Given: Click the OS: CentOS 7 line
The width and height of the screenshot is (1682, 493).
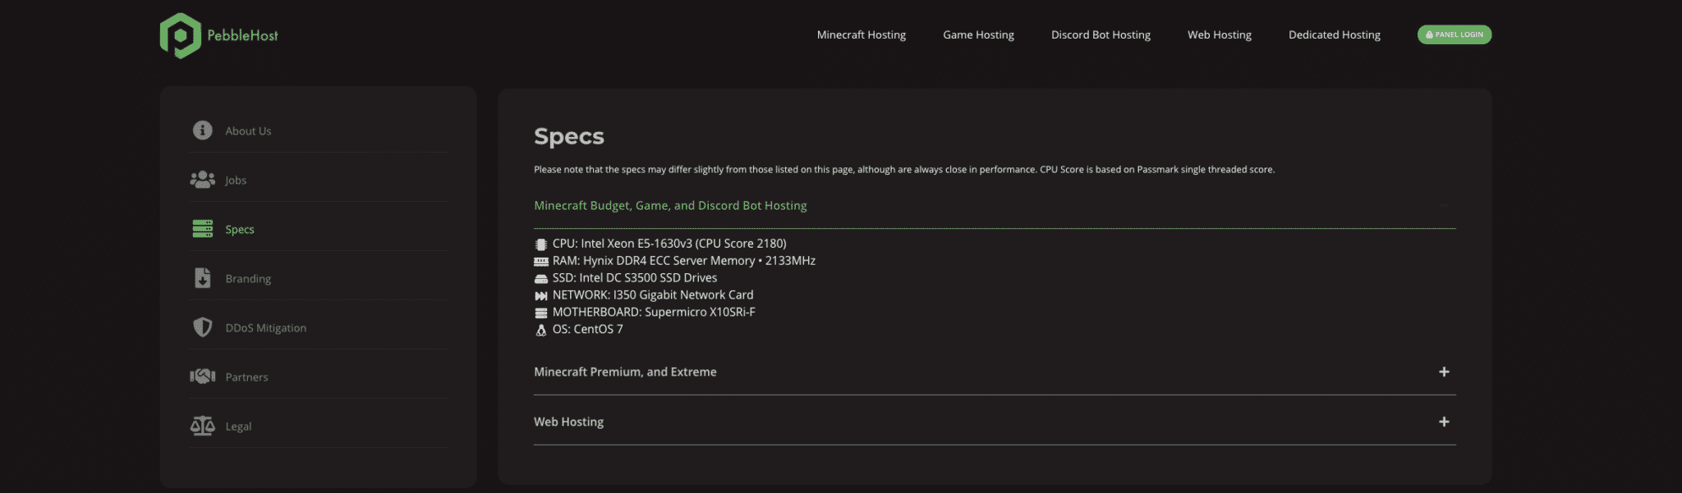Looking at the screenshot, I should point(587,330).
